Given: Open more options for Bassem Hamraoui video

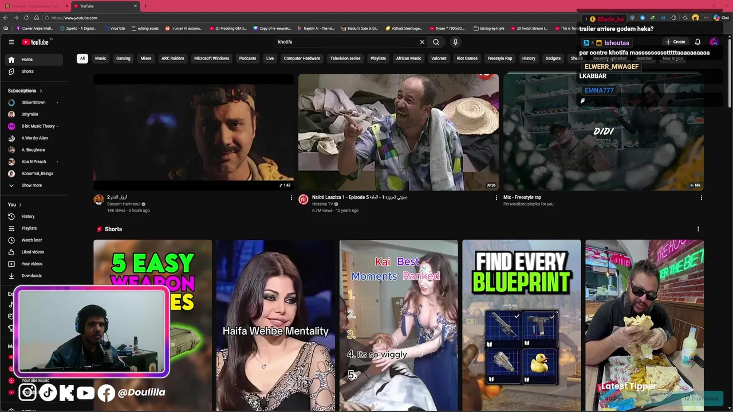Looking at the screenshot, I should tap(291, 198).
